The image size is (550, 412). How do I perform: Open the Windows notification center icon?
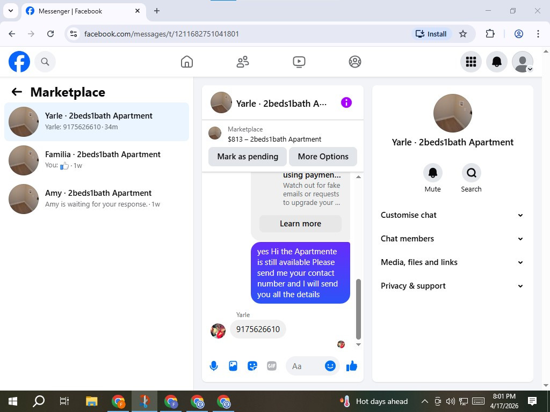pyautogui.click(x=532, y=401)
